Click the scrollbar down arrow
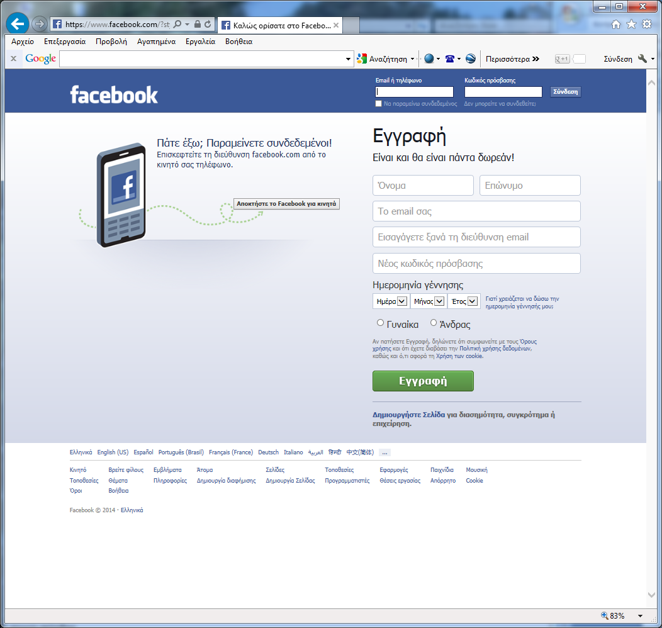Screen dimensions: 662x628 (x=651, y=595)
